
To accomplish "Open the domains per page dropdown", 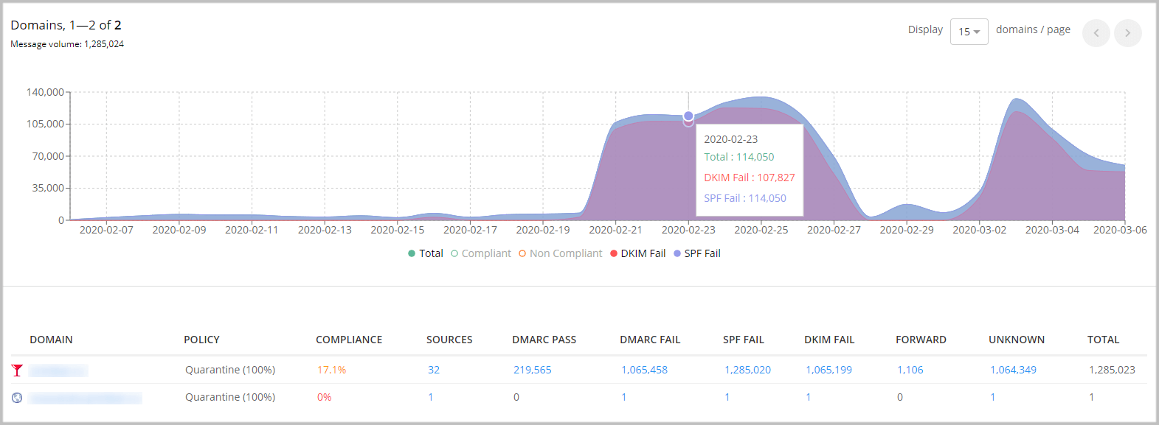I will (969, 32).
